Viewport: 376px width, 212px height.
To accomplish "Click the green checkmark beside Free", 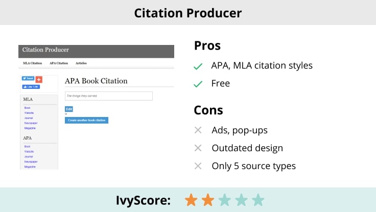I will click(x=198, y=84).
